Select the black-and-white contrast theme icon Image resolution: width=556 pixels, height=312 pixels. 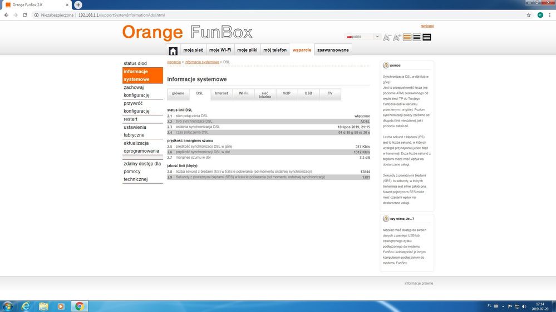tap(417, 37)
